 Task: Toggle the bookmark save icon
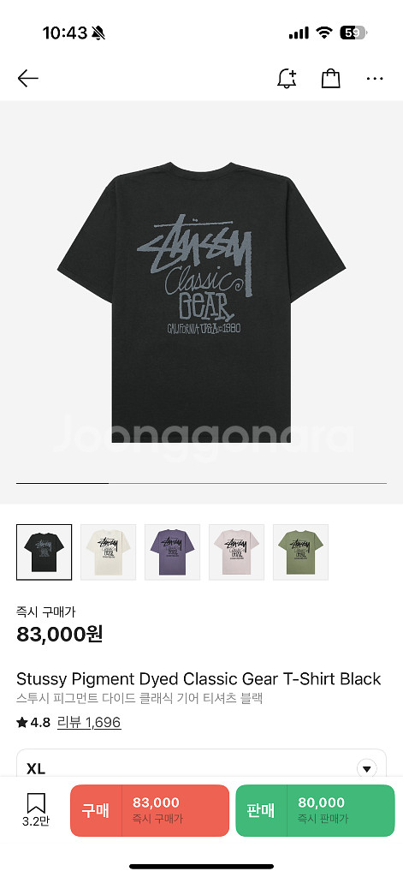point(36,803)
